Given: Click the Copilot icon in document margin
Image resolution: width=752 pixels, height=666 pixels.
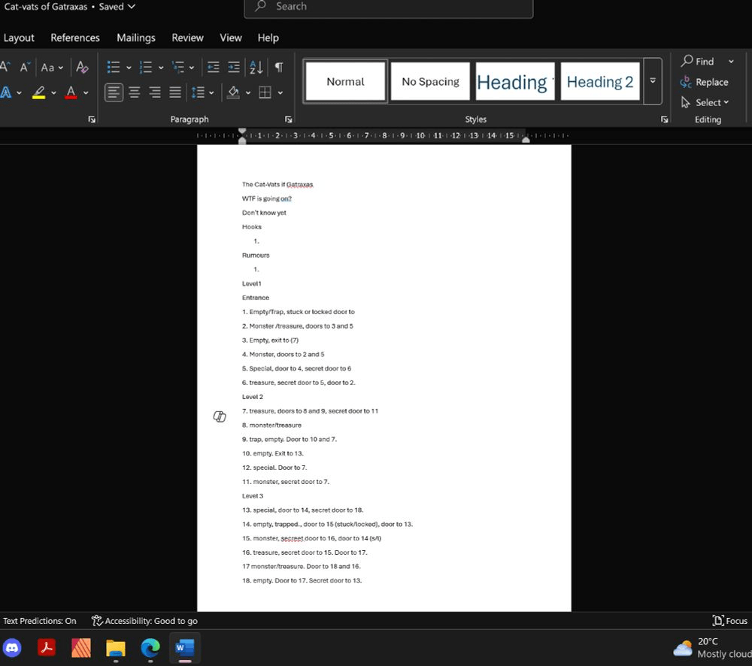Looking at the screenshot, I should [220, 416].
